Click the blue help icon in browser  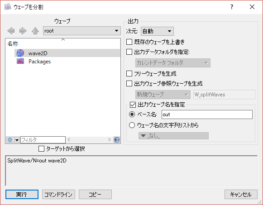point(117,140)
